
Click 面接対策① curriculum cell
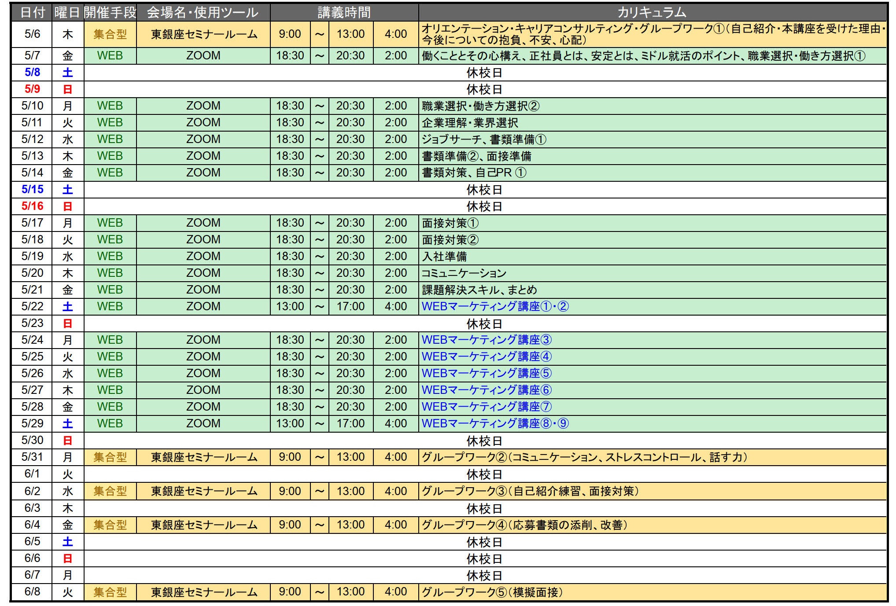652,223
